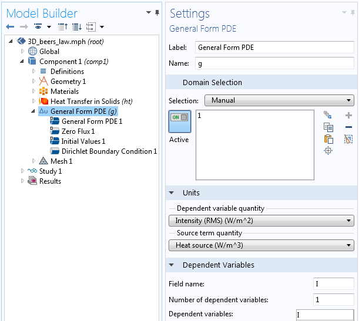Click the minus icon to remove from selection
This screenshot has width=359, height=321.
348,127
